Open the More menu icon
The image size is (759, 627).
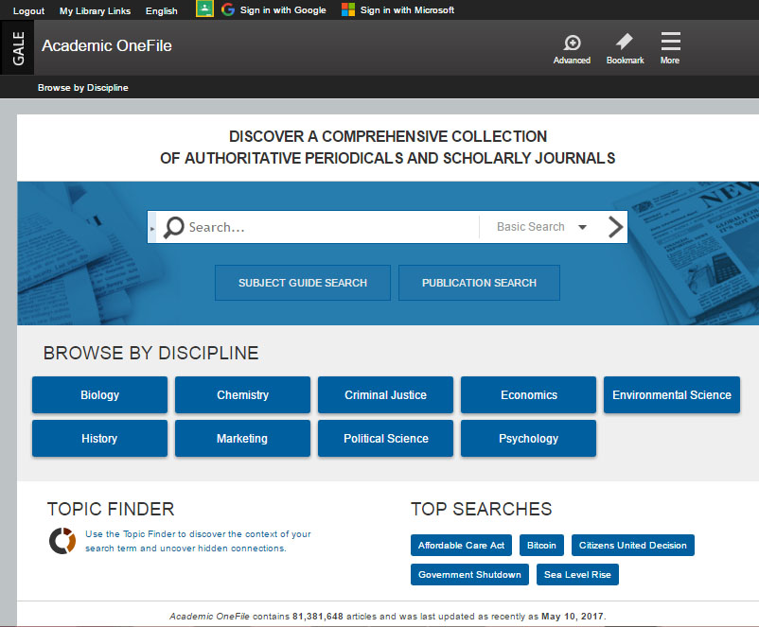670,47
